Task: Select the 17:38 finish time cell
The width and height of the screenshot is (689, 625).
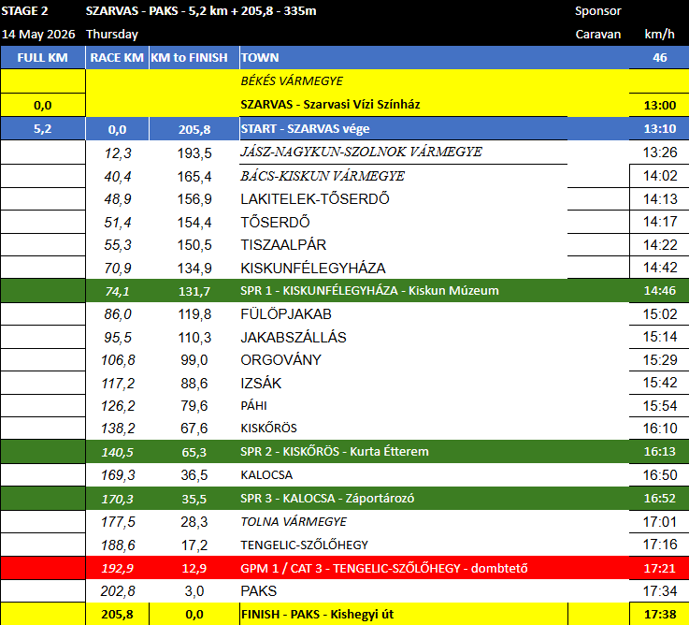Action: [x=658, y=614]
